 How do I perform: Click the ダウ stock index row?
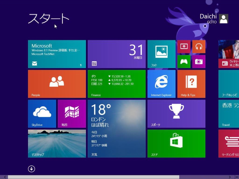[x=111, y=76]
